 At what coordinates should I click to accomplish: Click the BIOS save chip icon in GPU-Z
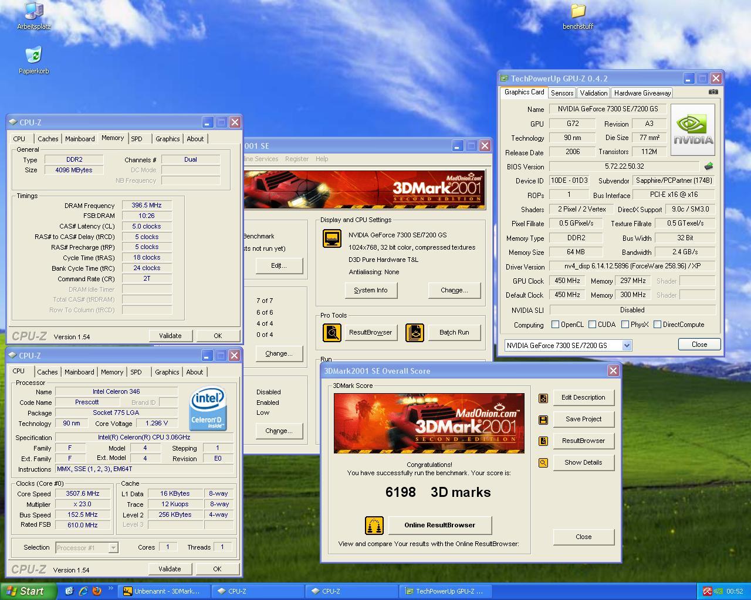point(709,166)
